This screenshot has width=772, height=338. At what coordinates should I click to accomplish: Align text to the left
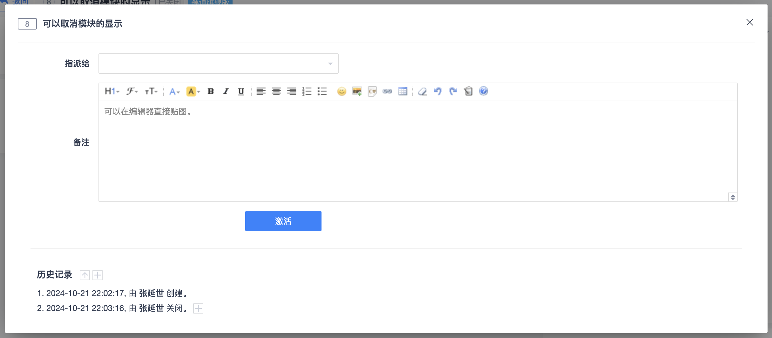tap(261, 91)
